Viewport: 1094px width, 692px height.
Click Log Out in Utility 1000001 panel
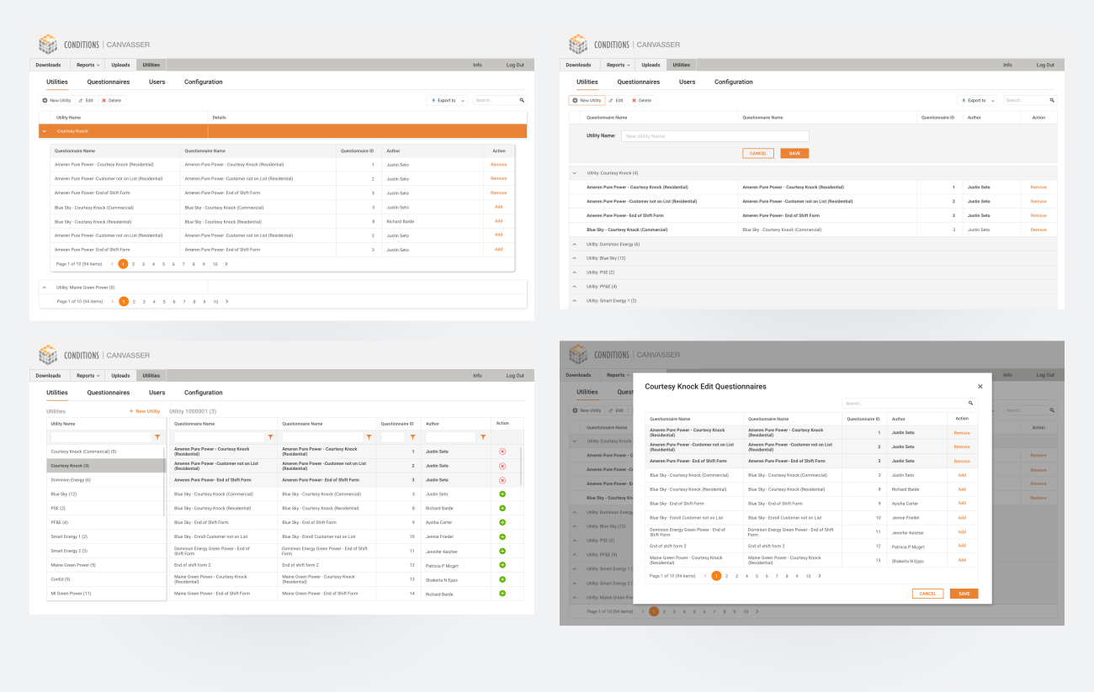pos(515,376)
